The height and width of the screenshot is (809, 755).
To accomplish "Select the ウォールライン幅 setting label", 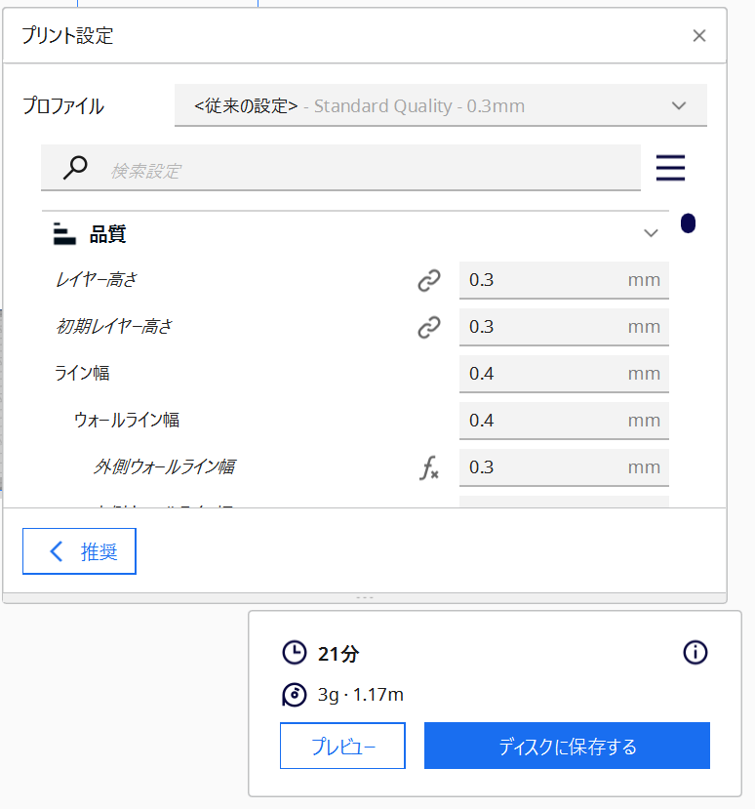I will (127, 421).
